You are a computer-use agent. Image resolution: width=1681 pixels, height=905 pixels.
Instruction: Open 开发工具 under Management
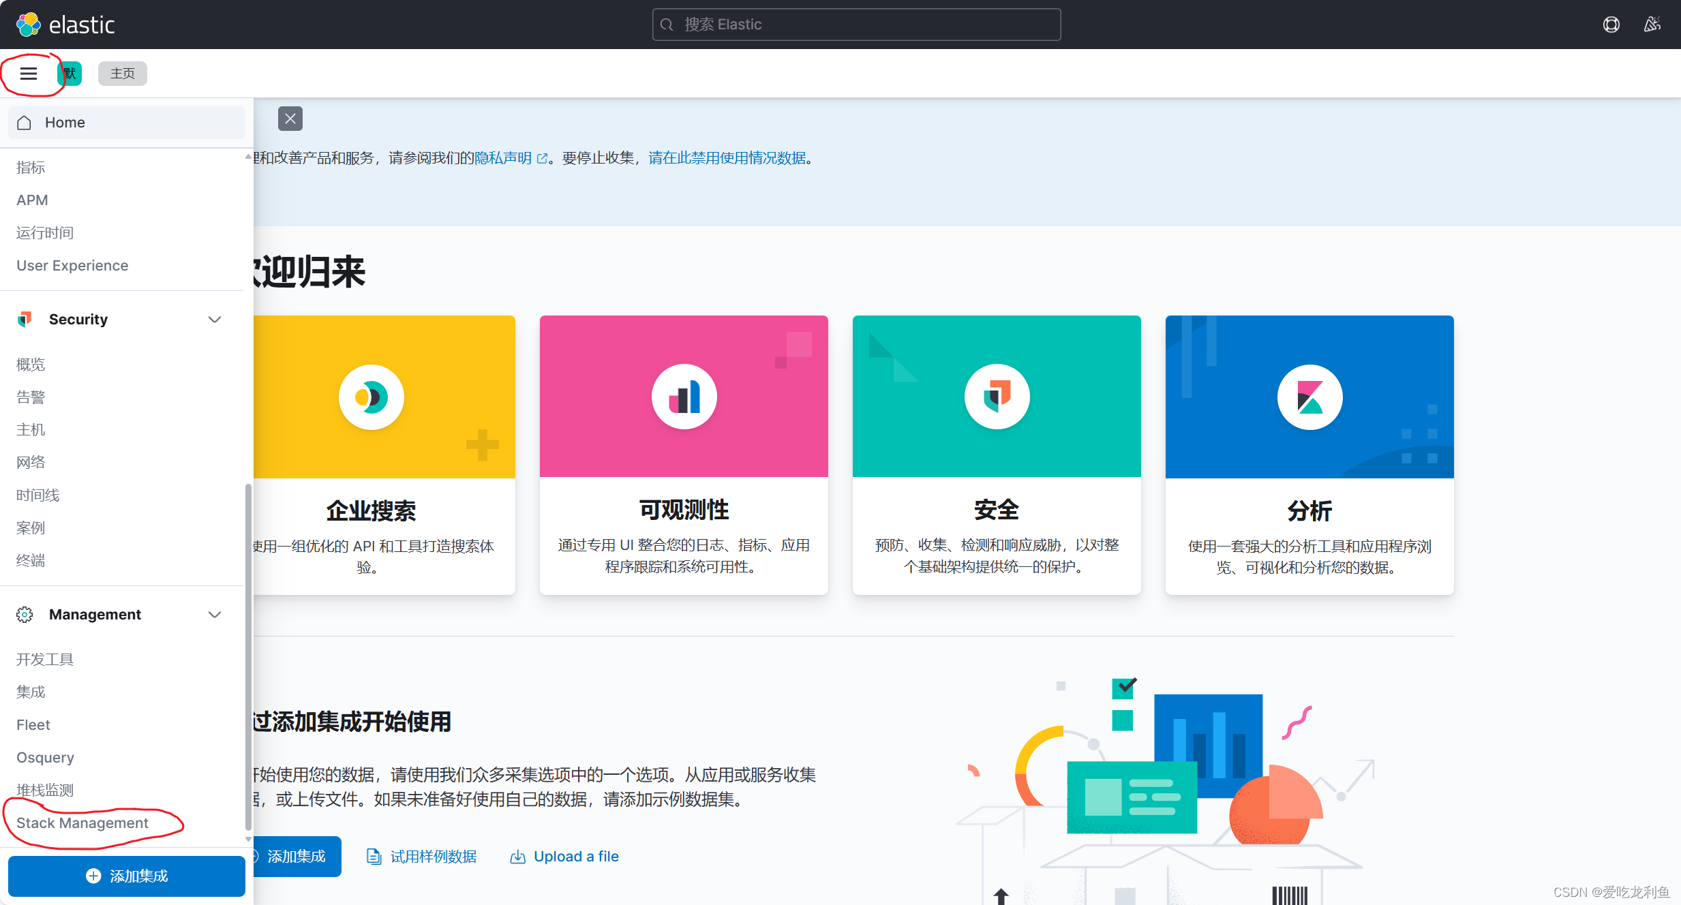point(45,660)
